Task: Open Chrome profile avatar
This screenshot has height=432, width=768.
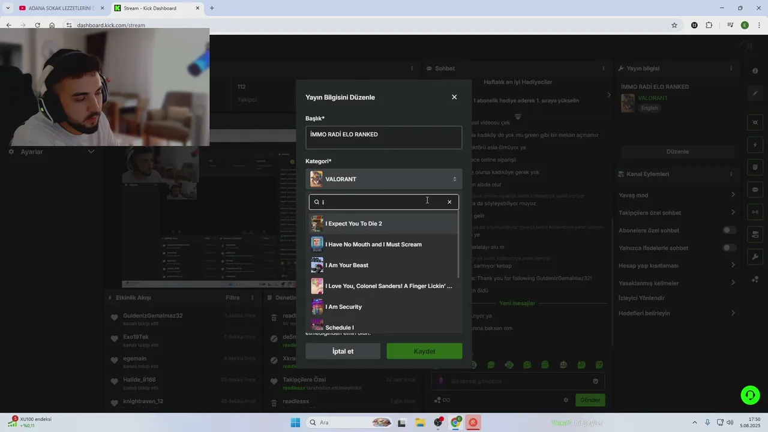Action: (745, 25)
